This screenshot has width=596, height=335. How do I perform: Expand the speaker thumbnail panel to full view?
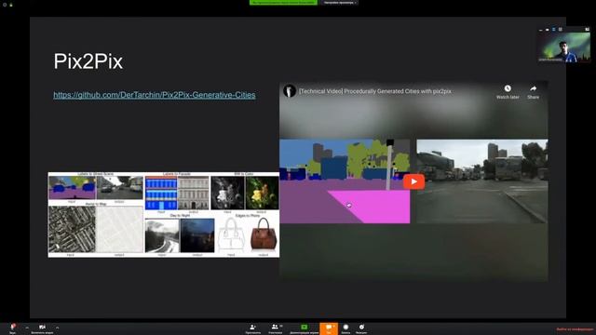[x=587, y=29]
